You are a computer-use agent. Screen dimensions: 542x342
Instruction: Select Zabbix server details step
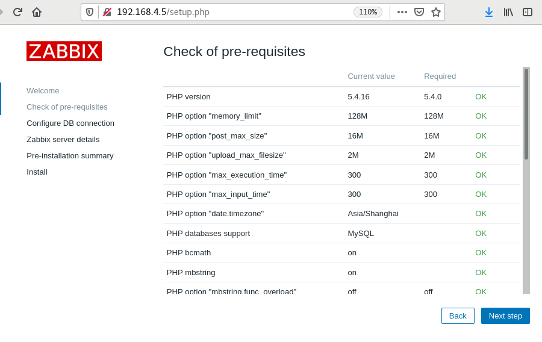(x=63, y=139)
